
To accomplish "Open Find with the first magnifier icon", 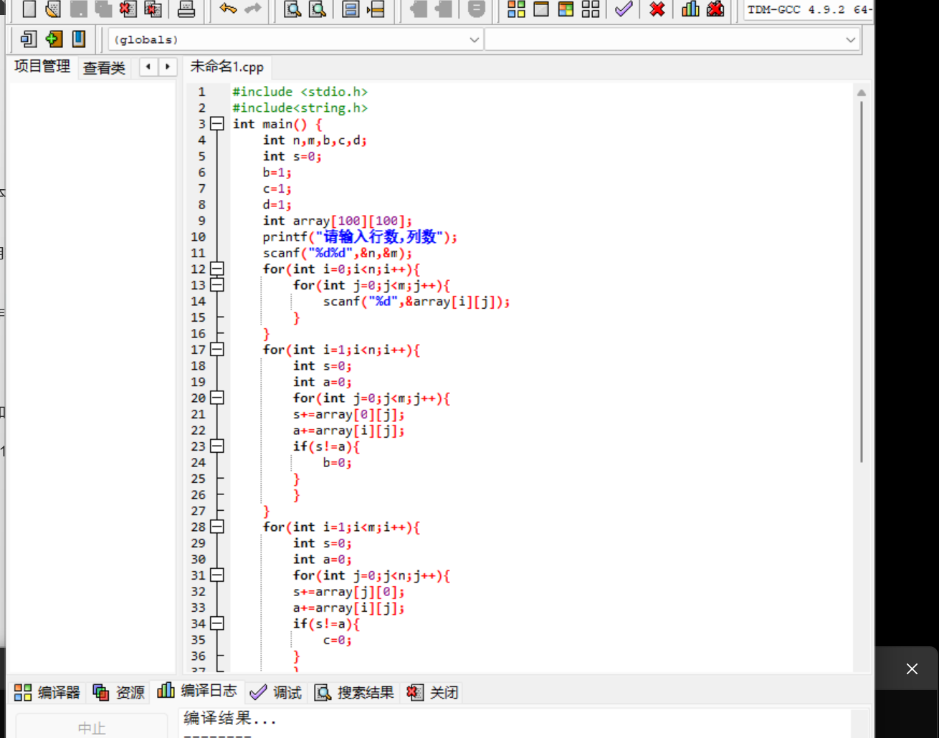I will [x=292, y=9].
